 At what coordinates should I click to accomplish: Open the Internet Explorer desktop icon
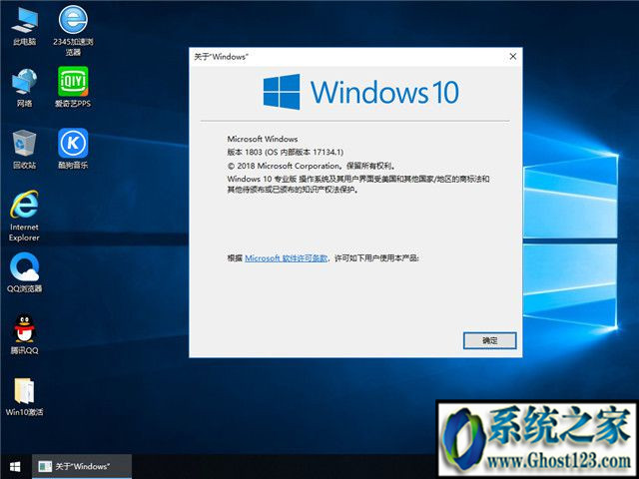(x=24, y=216)
